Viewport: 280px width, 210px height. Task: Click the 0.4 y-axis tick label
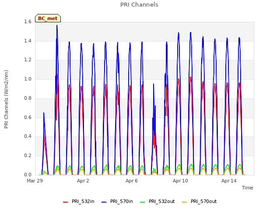[28, 136]
